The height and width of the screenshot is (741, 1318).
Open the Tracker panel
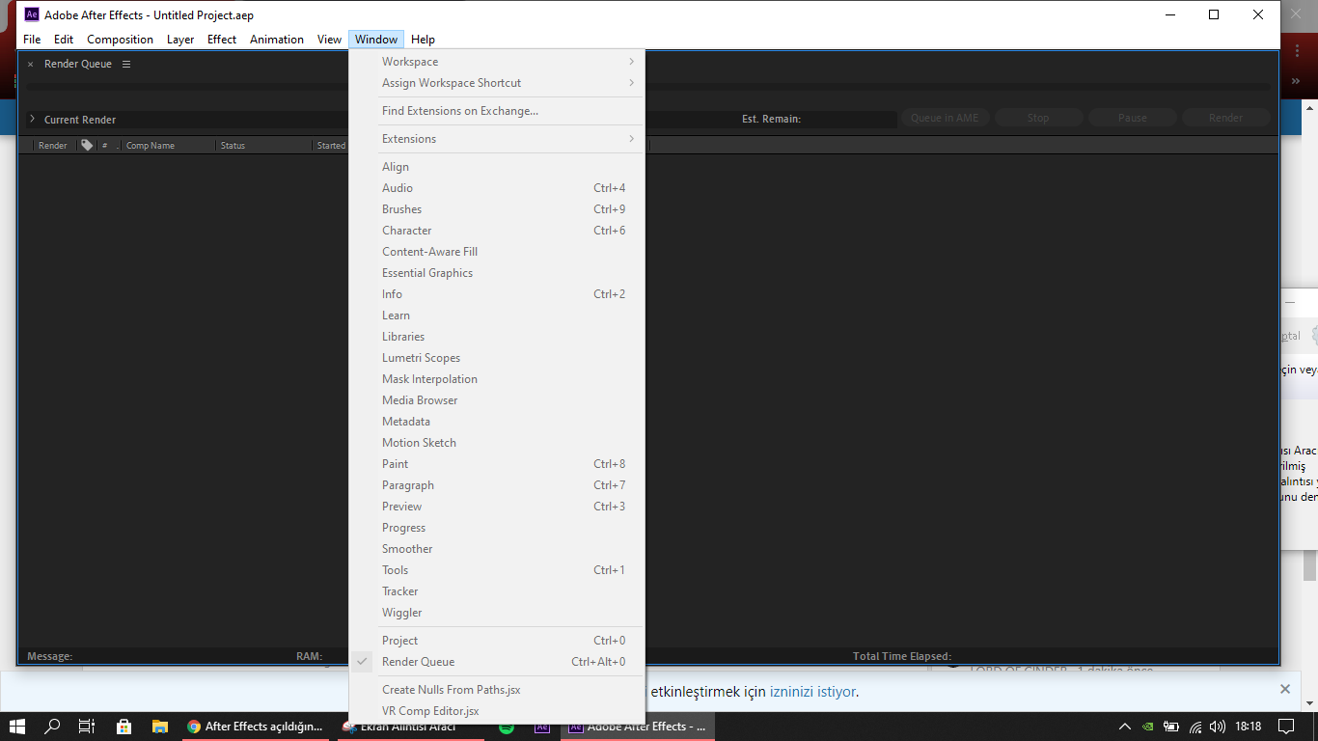point(497,591)
